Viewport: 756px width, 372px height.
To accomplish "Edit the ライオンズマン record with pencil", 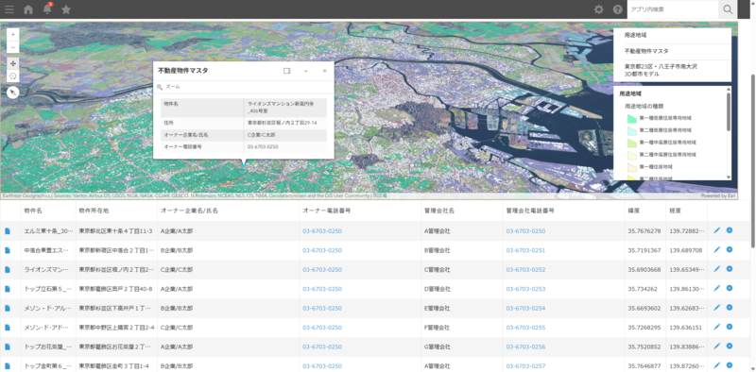I will tap(717, 269).
